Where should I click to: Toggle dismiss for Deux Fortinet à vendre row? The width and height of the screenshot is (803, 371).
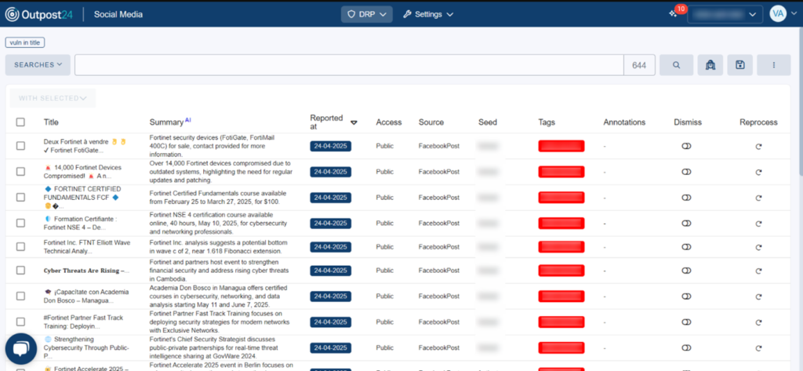(686, 147)
